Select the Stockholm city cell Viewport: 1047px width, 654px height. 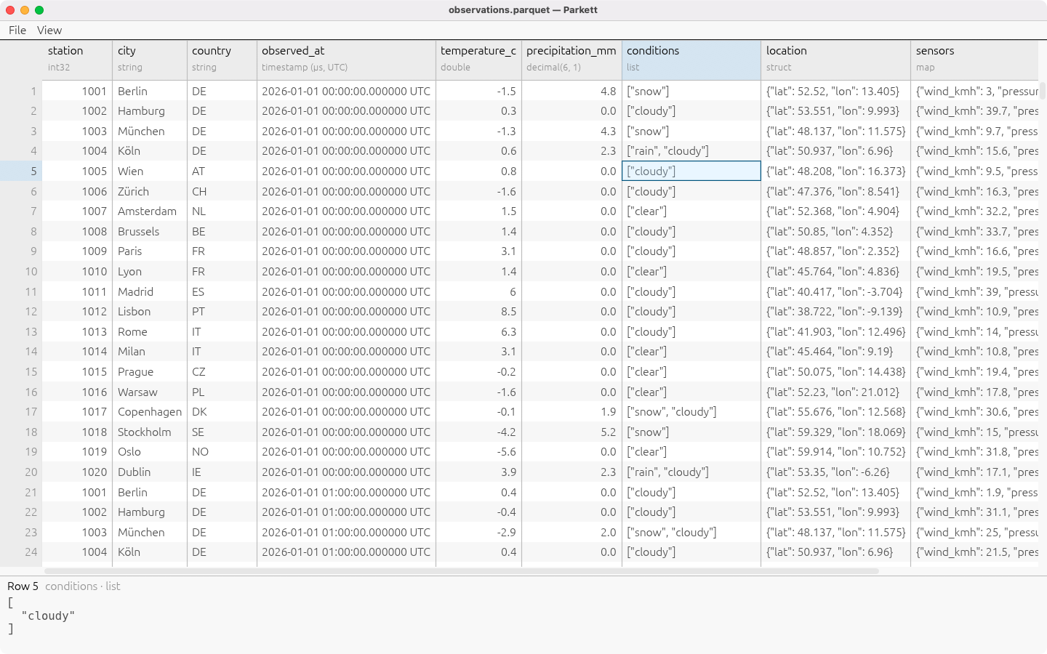coord(150,432)
